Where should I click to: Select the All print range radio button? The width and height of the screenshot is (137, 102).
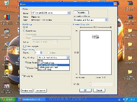pos(24,27)
